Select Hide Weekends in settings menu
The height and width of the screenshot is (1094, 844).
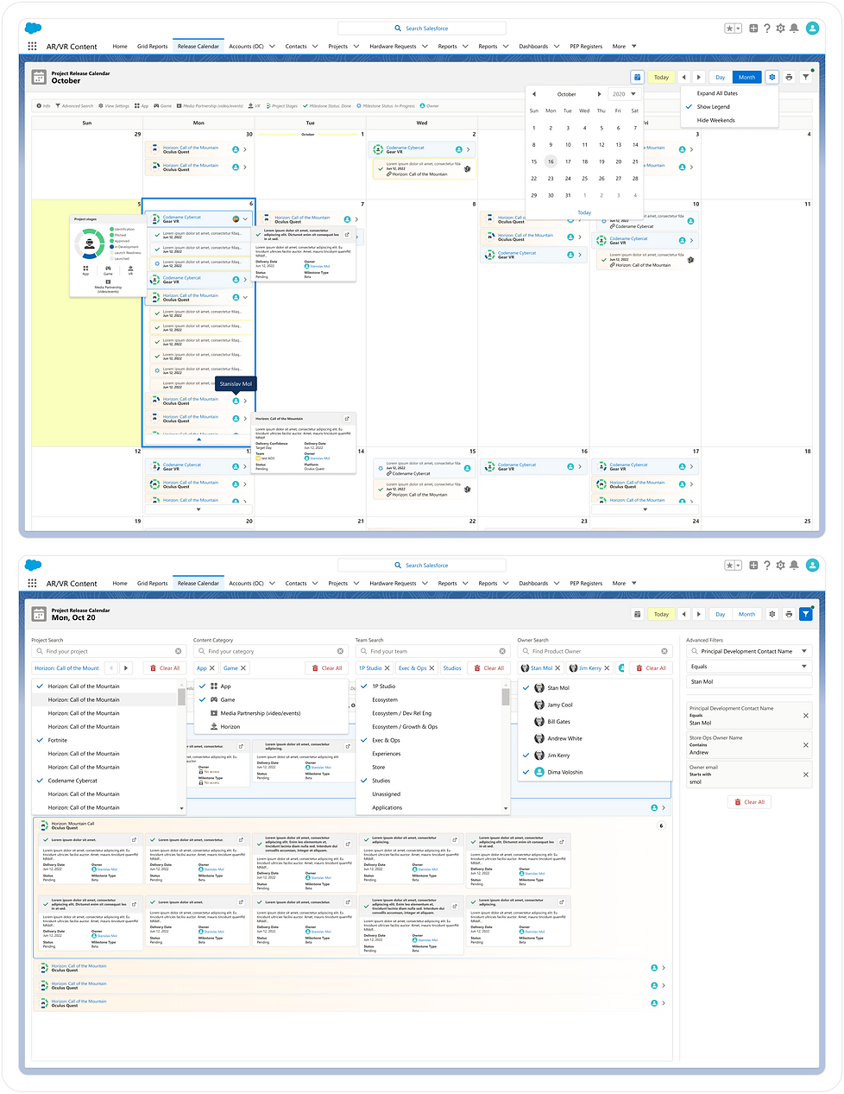tap(730, 121)
